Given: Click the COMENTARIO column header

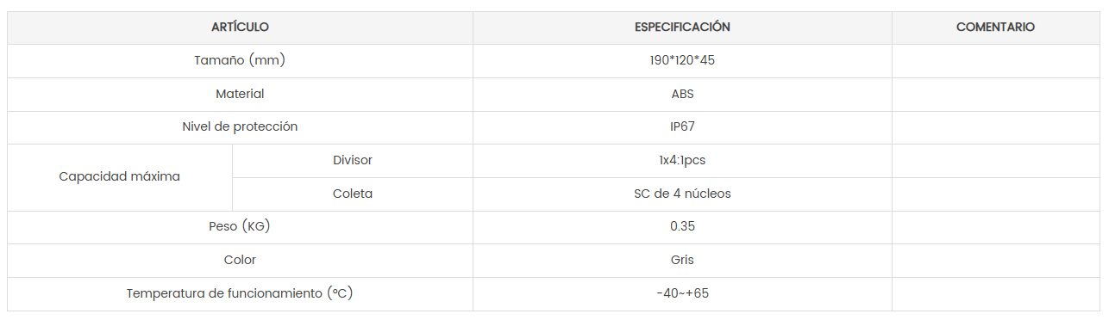Looking at the screenshot, I should click(995, 28).
